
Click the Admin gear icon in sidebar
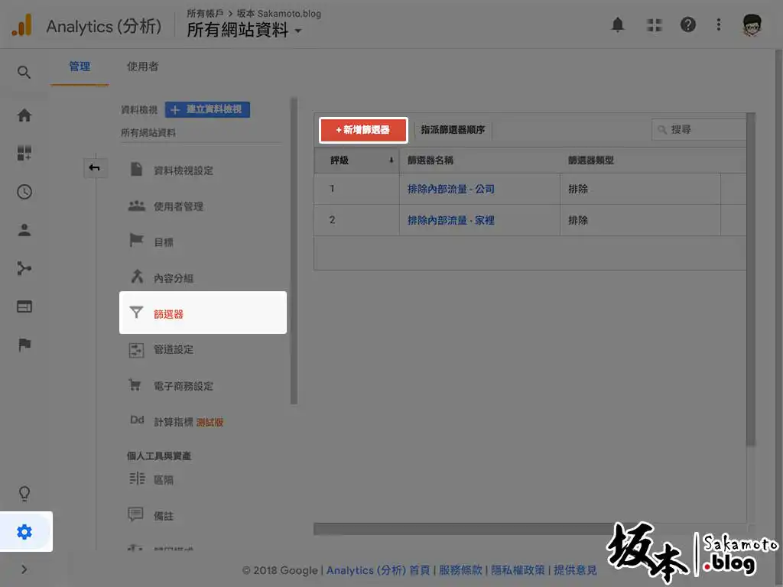(24, 532)
